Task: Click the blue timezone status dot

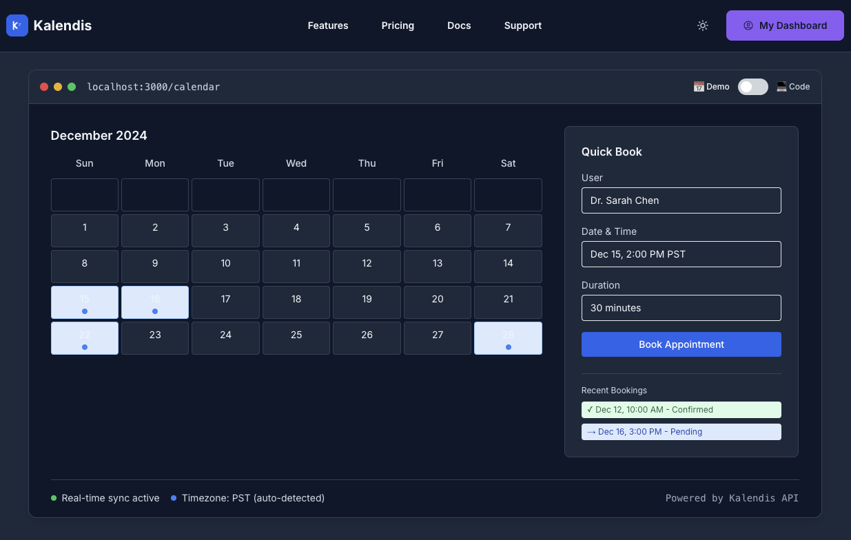Action: pos(174,497)
